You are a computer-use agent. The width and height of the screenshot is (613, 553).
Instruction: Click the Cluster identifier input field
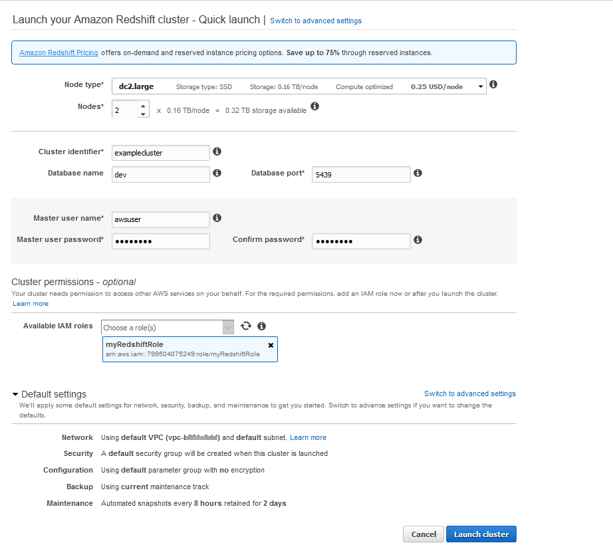coord(161,153)
